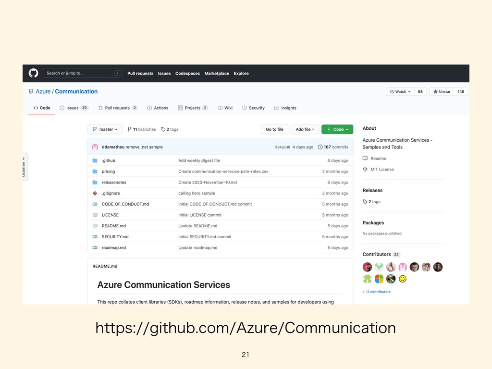This screenshot has width=492, height=369.
Task: Unstar the repository
Action: [x=442, y=92]
